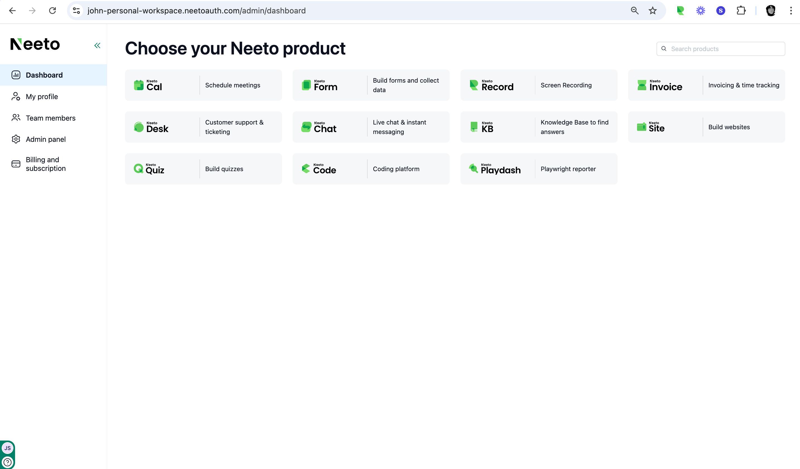Viewport: 800px width, 469px height.
Task: Click the Playwright reporter description
Action: (568, 169)
